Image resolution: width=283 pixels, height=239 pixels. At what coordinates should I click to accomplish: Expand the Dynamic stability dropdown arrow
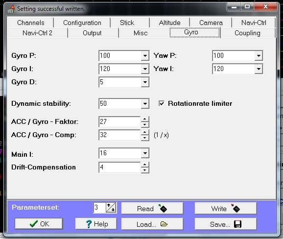pyautogui.click(x=145, y=104)
